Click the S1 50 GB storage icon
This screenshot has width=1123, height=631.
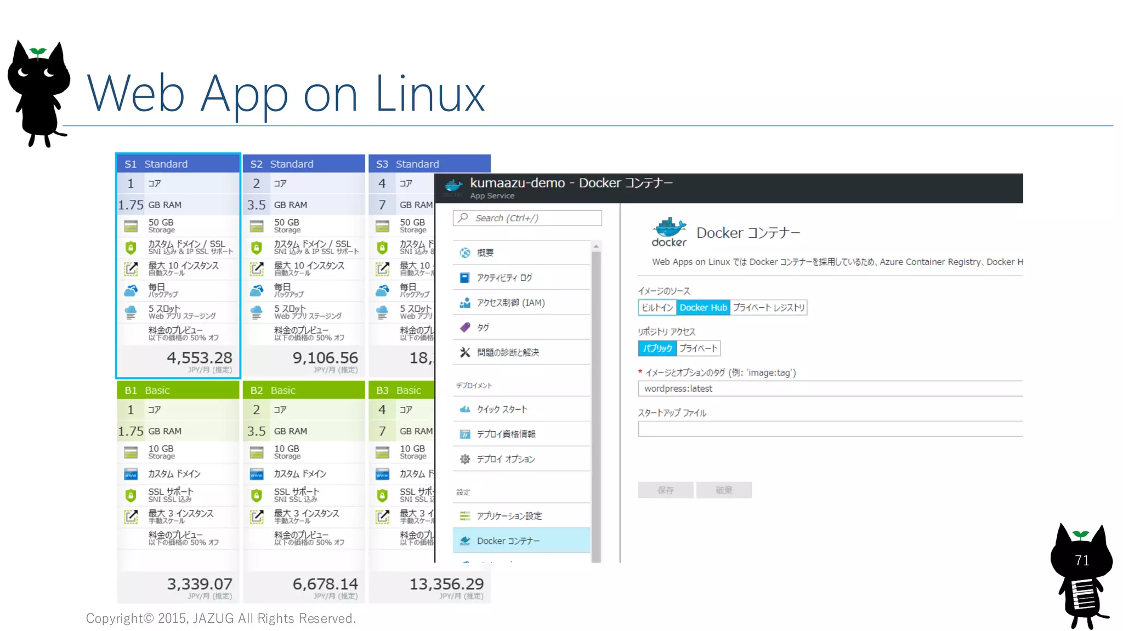[131, 226]
